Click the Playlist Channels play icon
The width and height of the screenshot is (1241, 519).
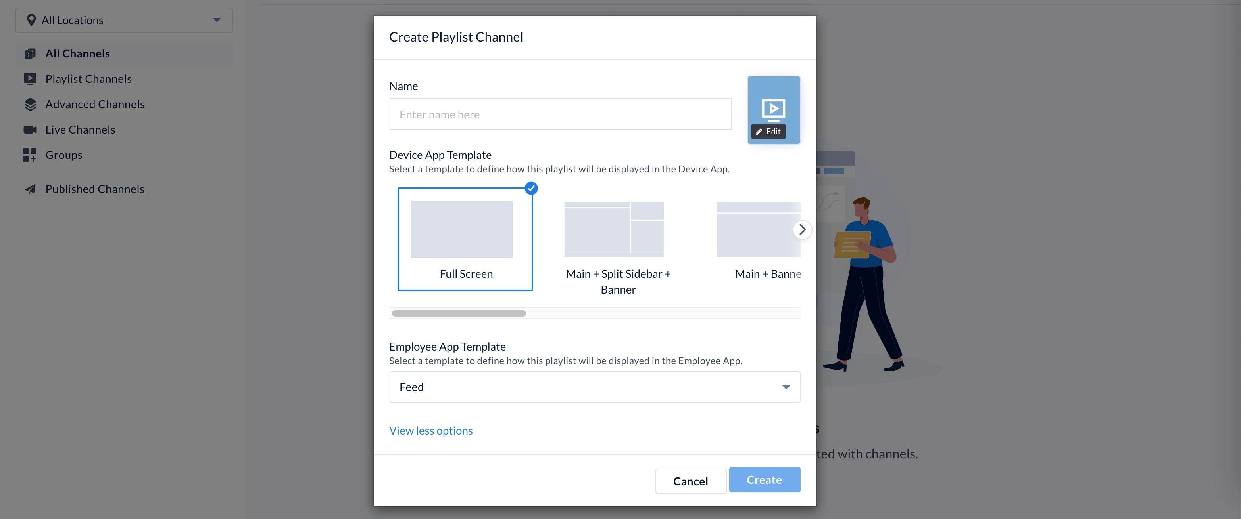[x=30, y=79]
